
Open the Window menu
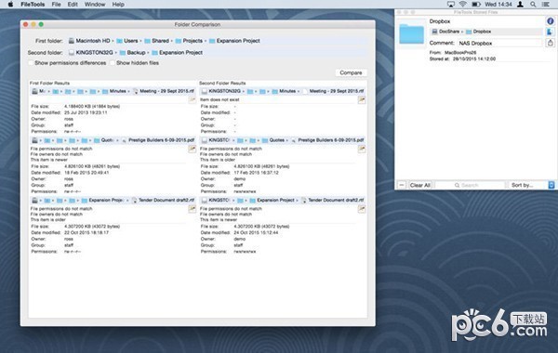(95, 5)
